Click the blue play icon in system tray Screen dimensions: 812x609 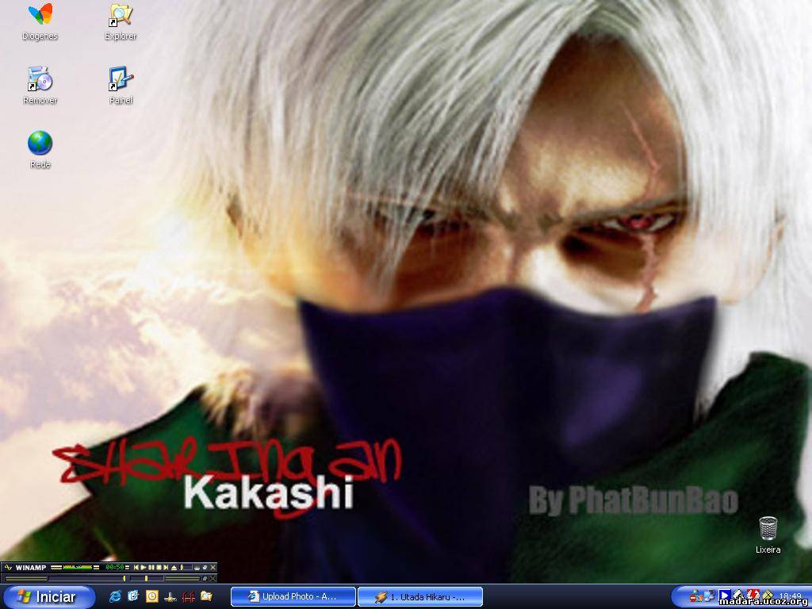[x=724, y=596]
